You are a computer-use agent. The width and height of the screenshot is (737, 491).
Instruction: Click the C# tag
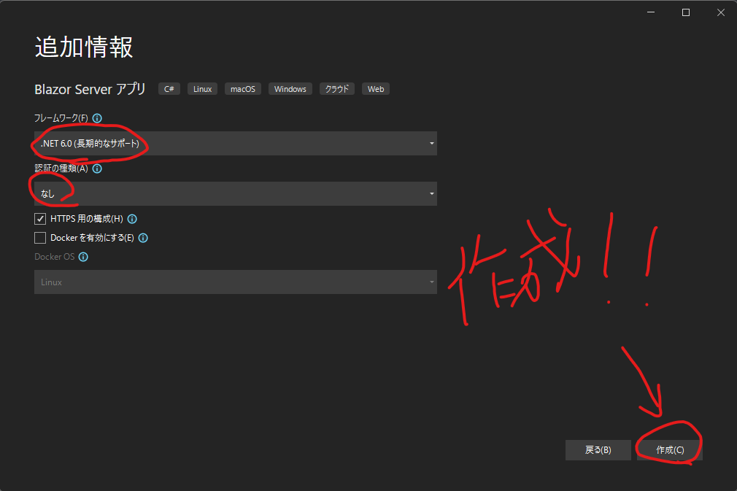169,89
